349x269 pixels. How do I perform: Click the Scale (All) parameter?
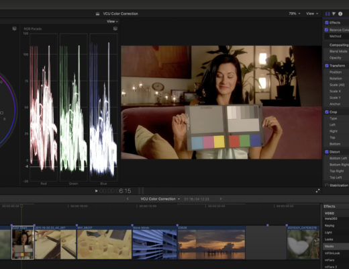337,85
